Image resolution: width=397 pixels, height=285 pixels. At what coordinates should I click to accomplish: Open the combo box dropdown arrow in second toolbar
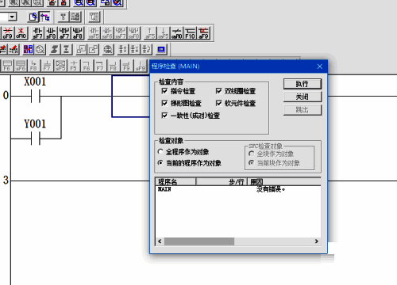pos(12,17)
